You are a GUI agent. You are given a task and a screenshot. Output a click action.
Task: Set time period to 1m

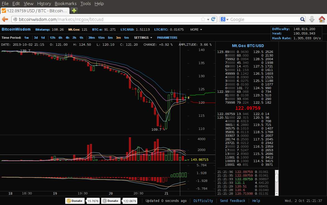pyautogui.click(x=126, y=38)
